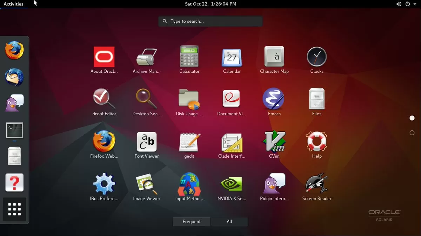Expand the system menu power arrow

click(x=414, y=4)
